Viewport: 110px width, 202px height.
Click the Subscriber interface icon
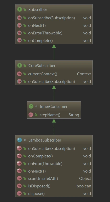19,10
